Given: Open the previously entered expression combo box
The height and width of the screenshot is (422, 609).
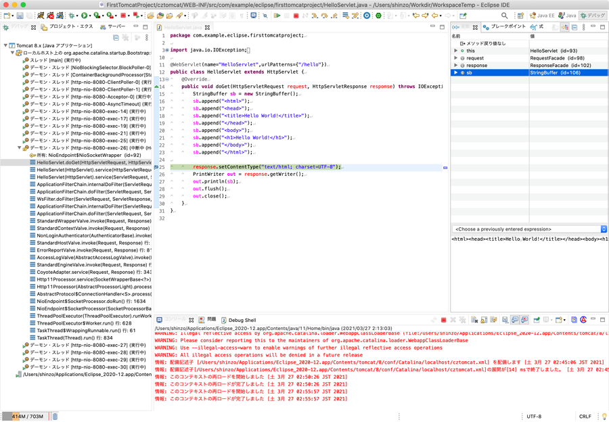Looking at the screenshot, I should [x=529, y=229].
